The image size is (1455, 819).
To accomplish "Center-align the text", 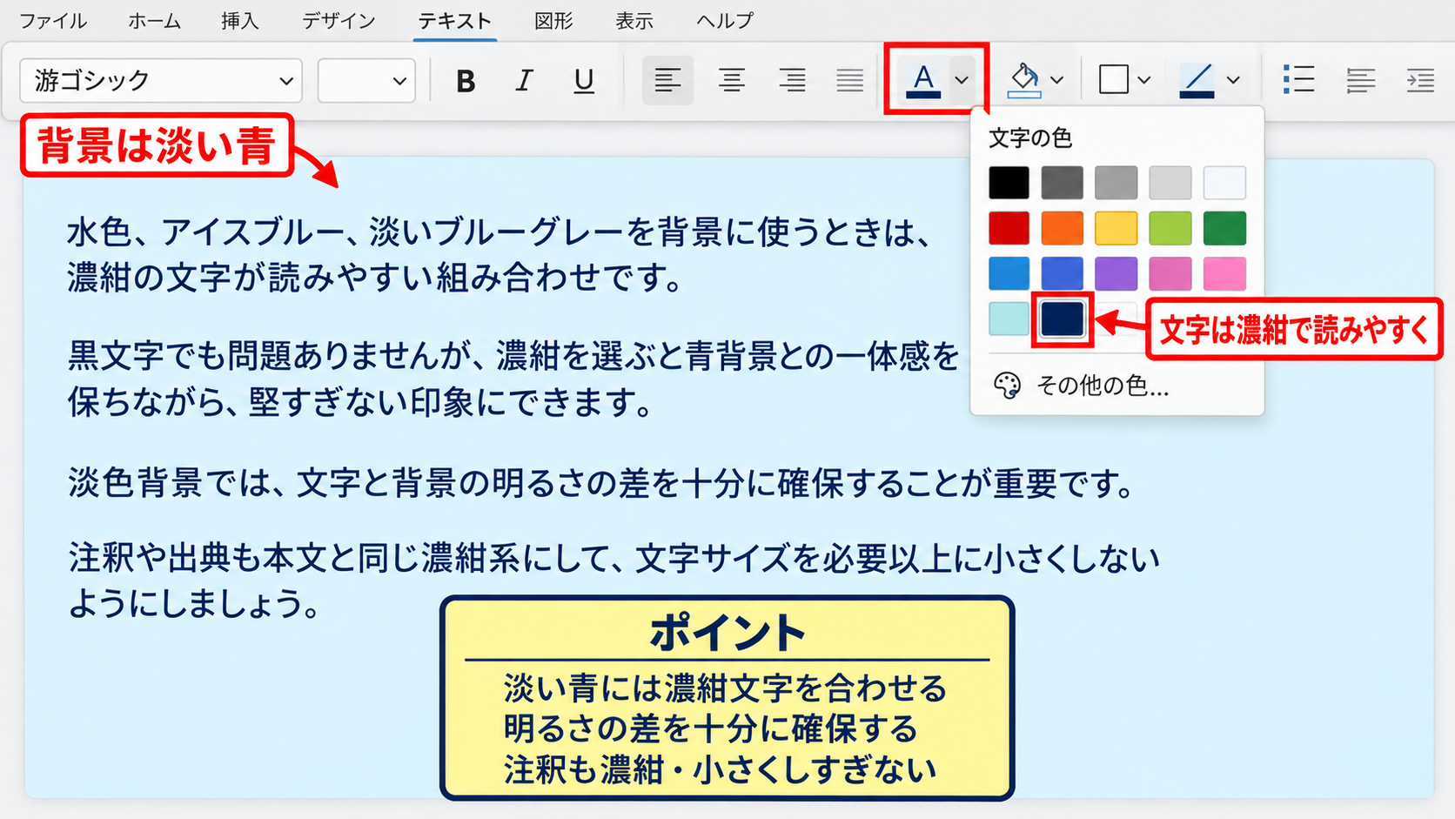I will [731, 81].
